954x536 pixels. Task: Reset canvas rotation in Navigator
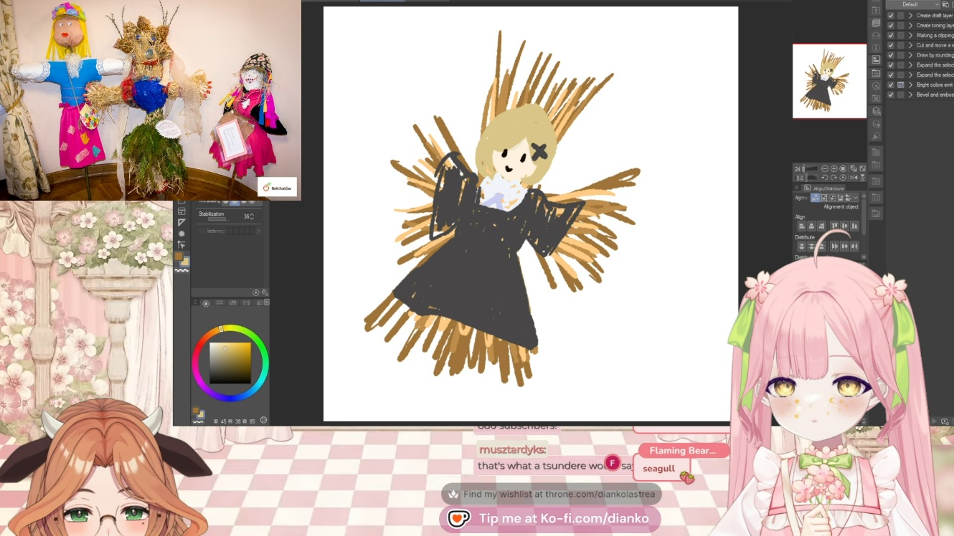coord(844,177)
